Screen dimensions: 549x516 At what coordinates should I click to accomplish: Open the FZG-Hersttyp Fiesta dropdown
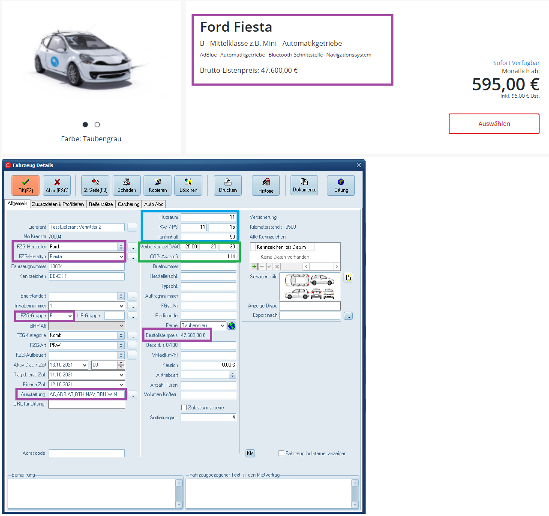coord(121,257)
